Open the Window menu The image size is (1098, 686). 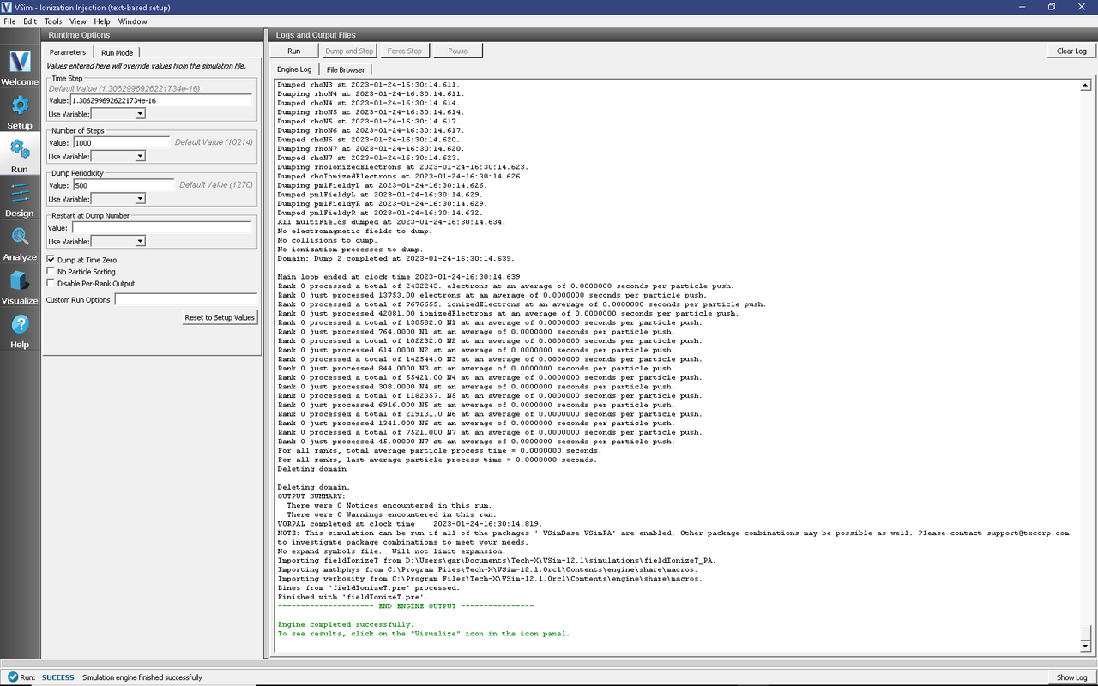click(132, 21)
